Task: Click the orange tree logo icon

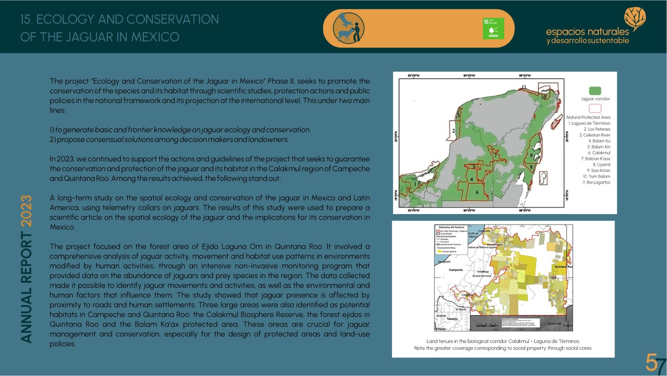Action: coord(635,19)
